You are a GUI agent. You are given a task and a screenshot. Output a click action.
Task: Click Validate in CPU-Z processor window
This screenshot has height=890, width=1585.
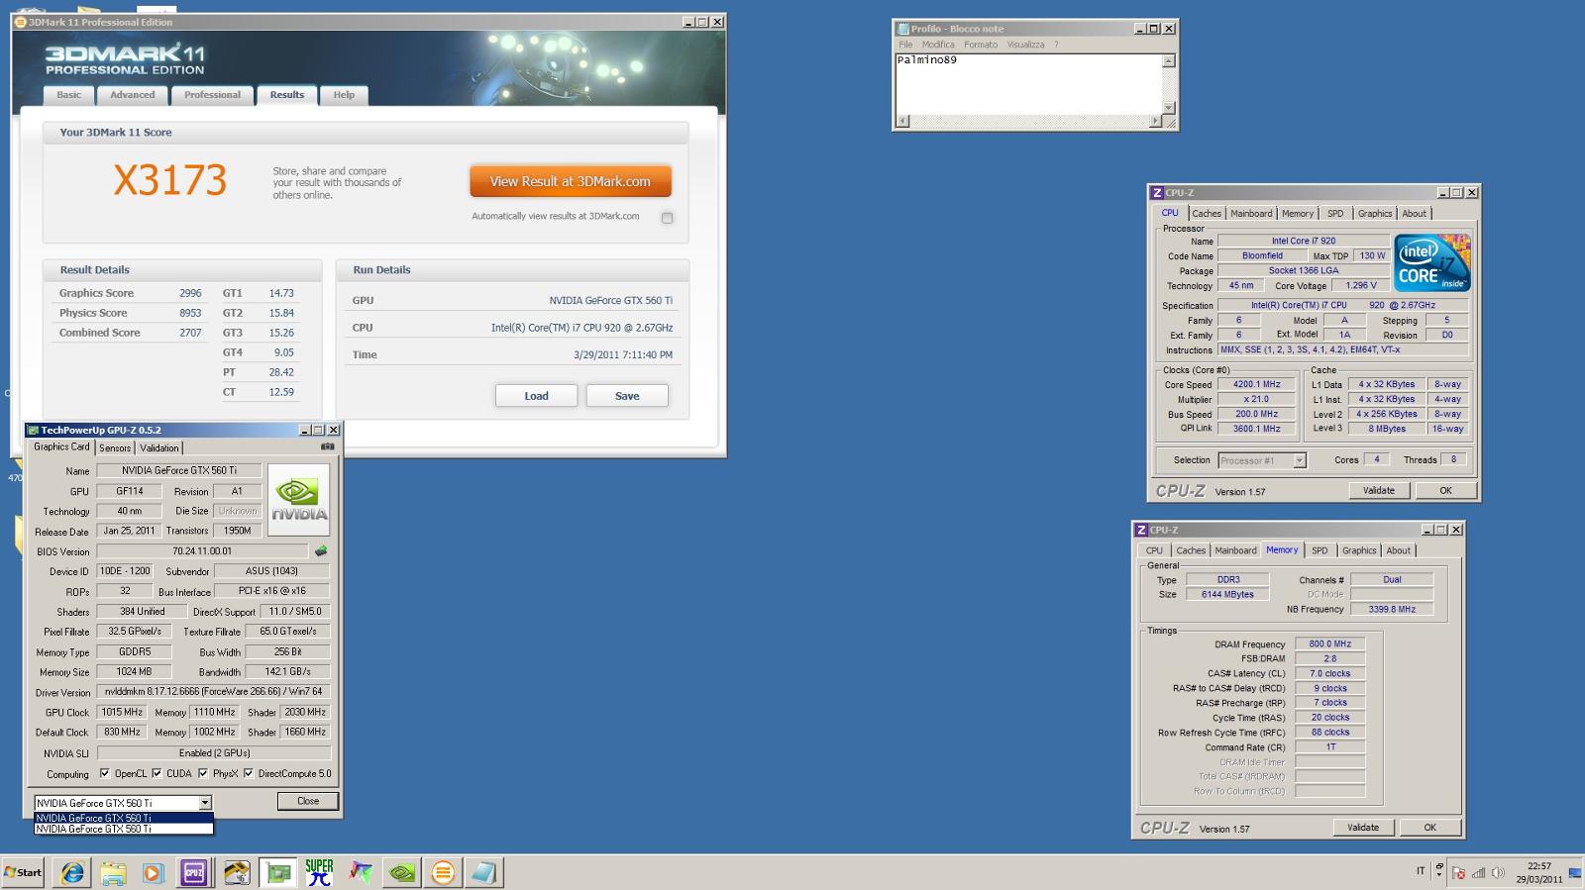(x=1378, y=491)
